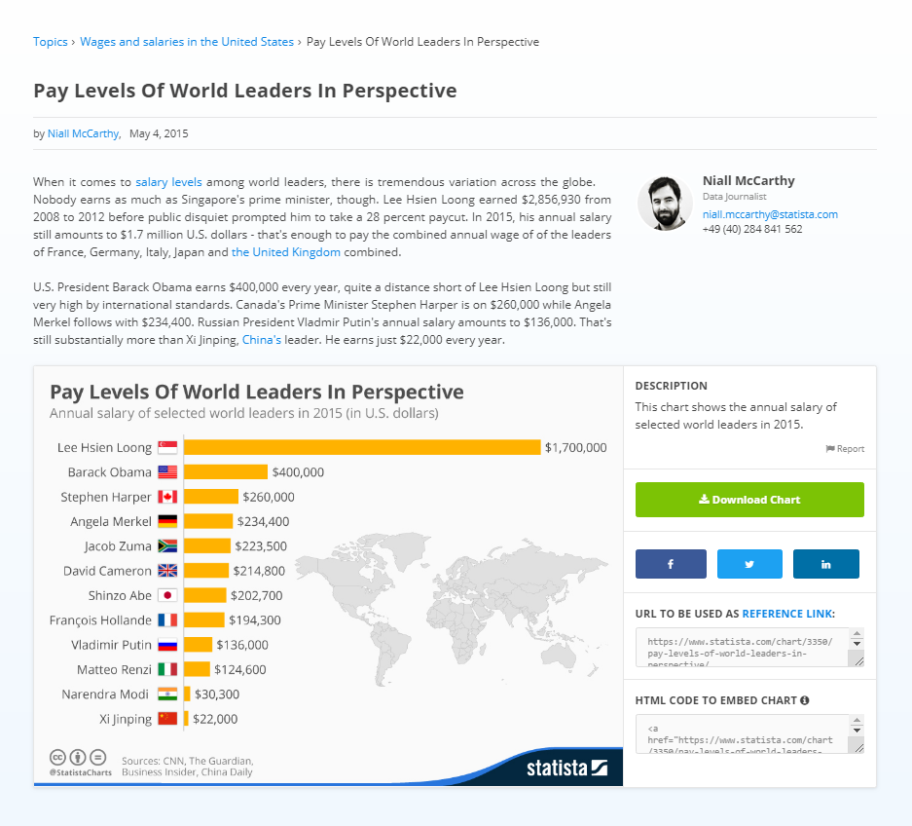This screenshot has height=826, width=912.
Task: Click Lee Hsien Loong's $1,700,000 bar
Action: point(362,448)
